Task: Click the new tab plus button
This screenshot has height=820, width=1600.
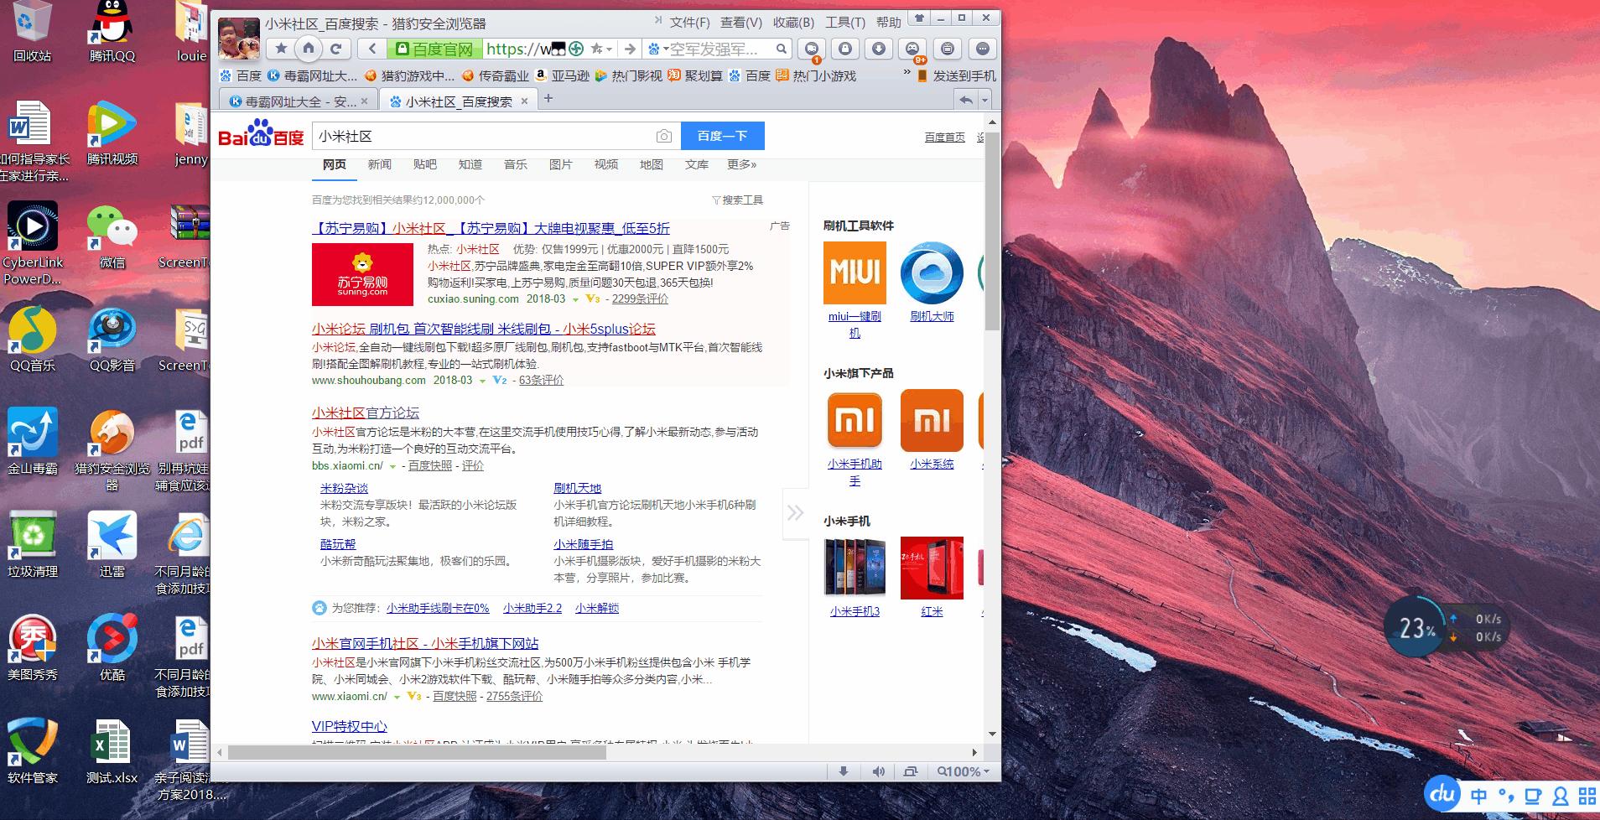Action: 548,99
